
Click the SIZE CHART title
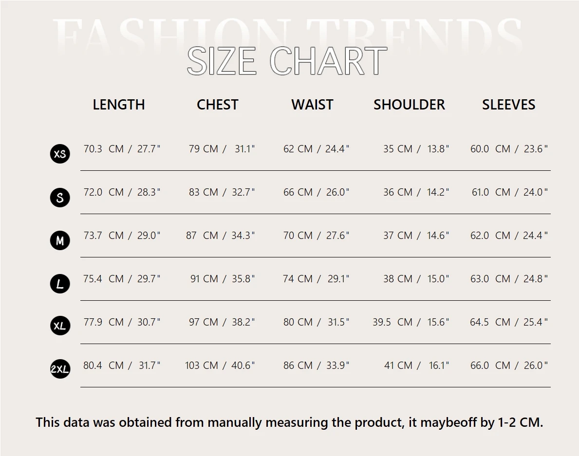[287, 61]
